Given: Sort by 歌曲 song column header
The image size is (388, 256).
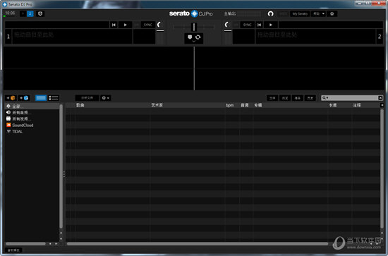Looking at the screenshot, I should click(80, 105).
